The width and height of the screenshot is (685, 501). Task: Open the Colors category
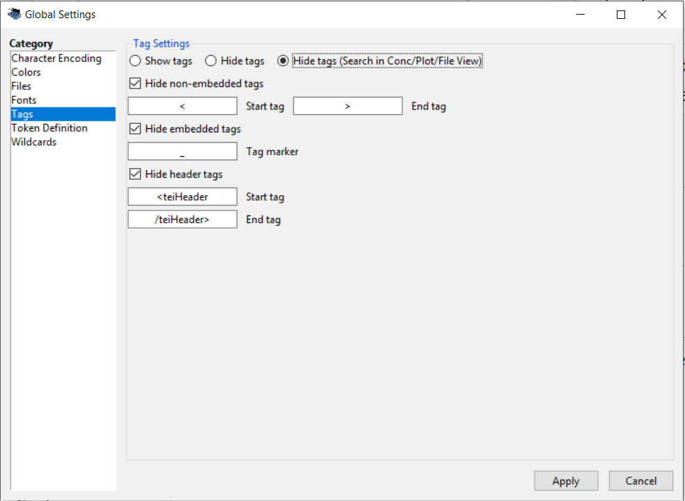point(26,72)
